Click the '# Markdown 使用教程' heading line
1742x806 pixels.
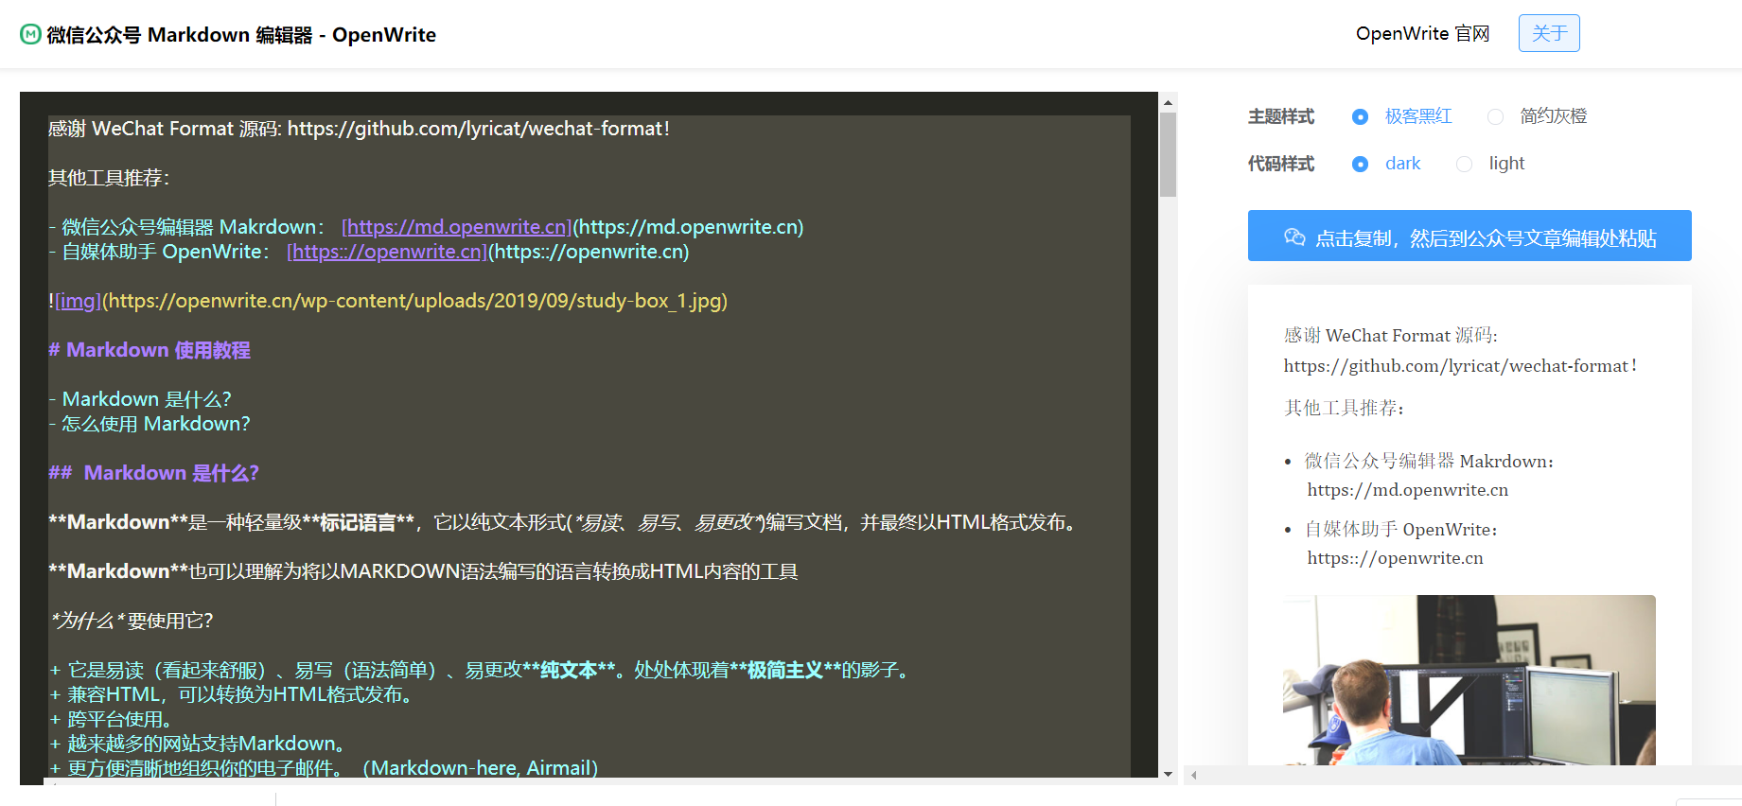[150, 350]
